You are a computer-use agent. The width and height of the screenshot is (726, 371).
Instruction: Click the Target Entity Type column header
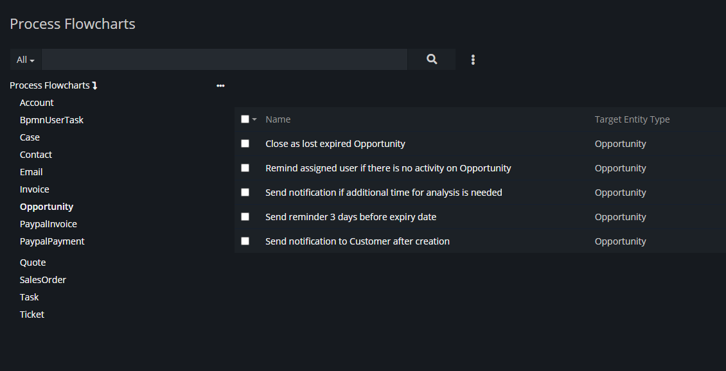click(632, 119)
